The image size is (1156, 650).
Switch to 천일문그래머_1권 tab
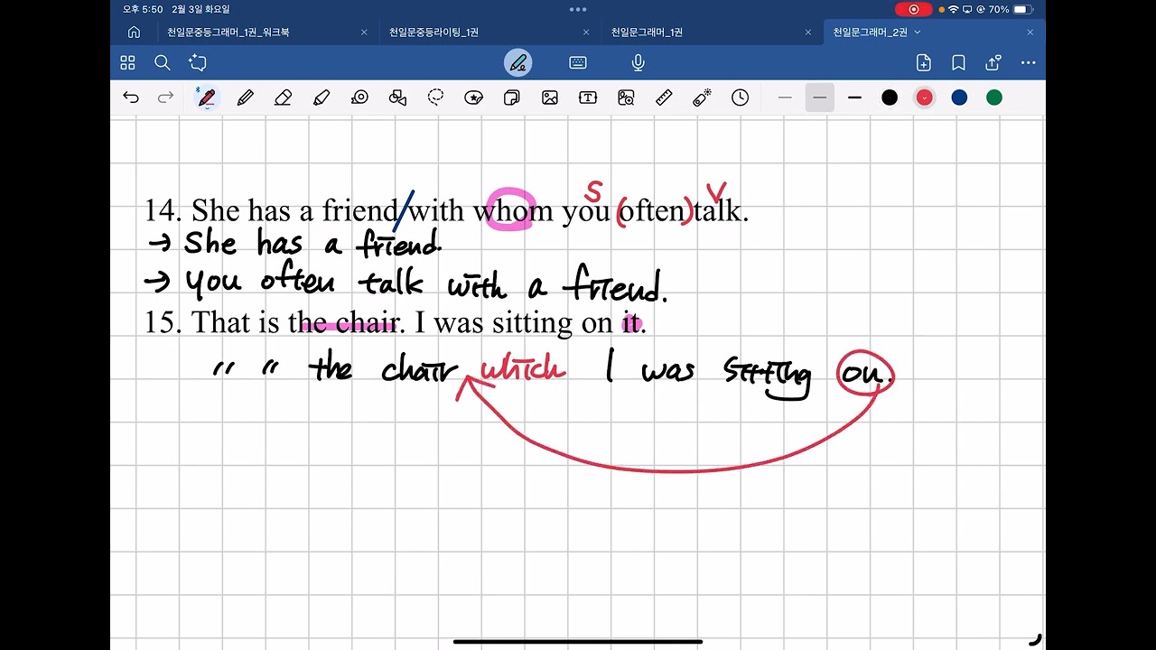[x=647, y=32]
